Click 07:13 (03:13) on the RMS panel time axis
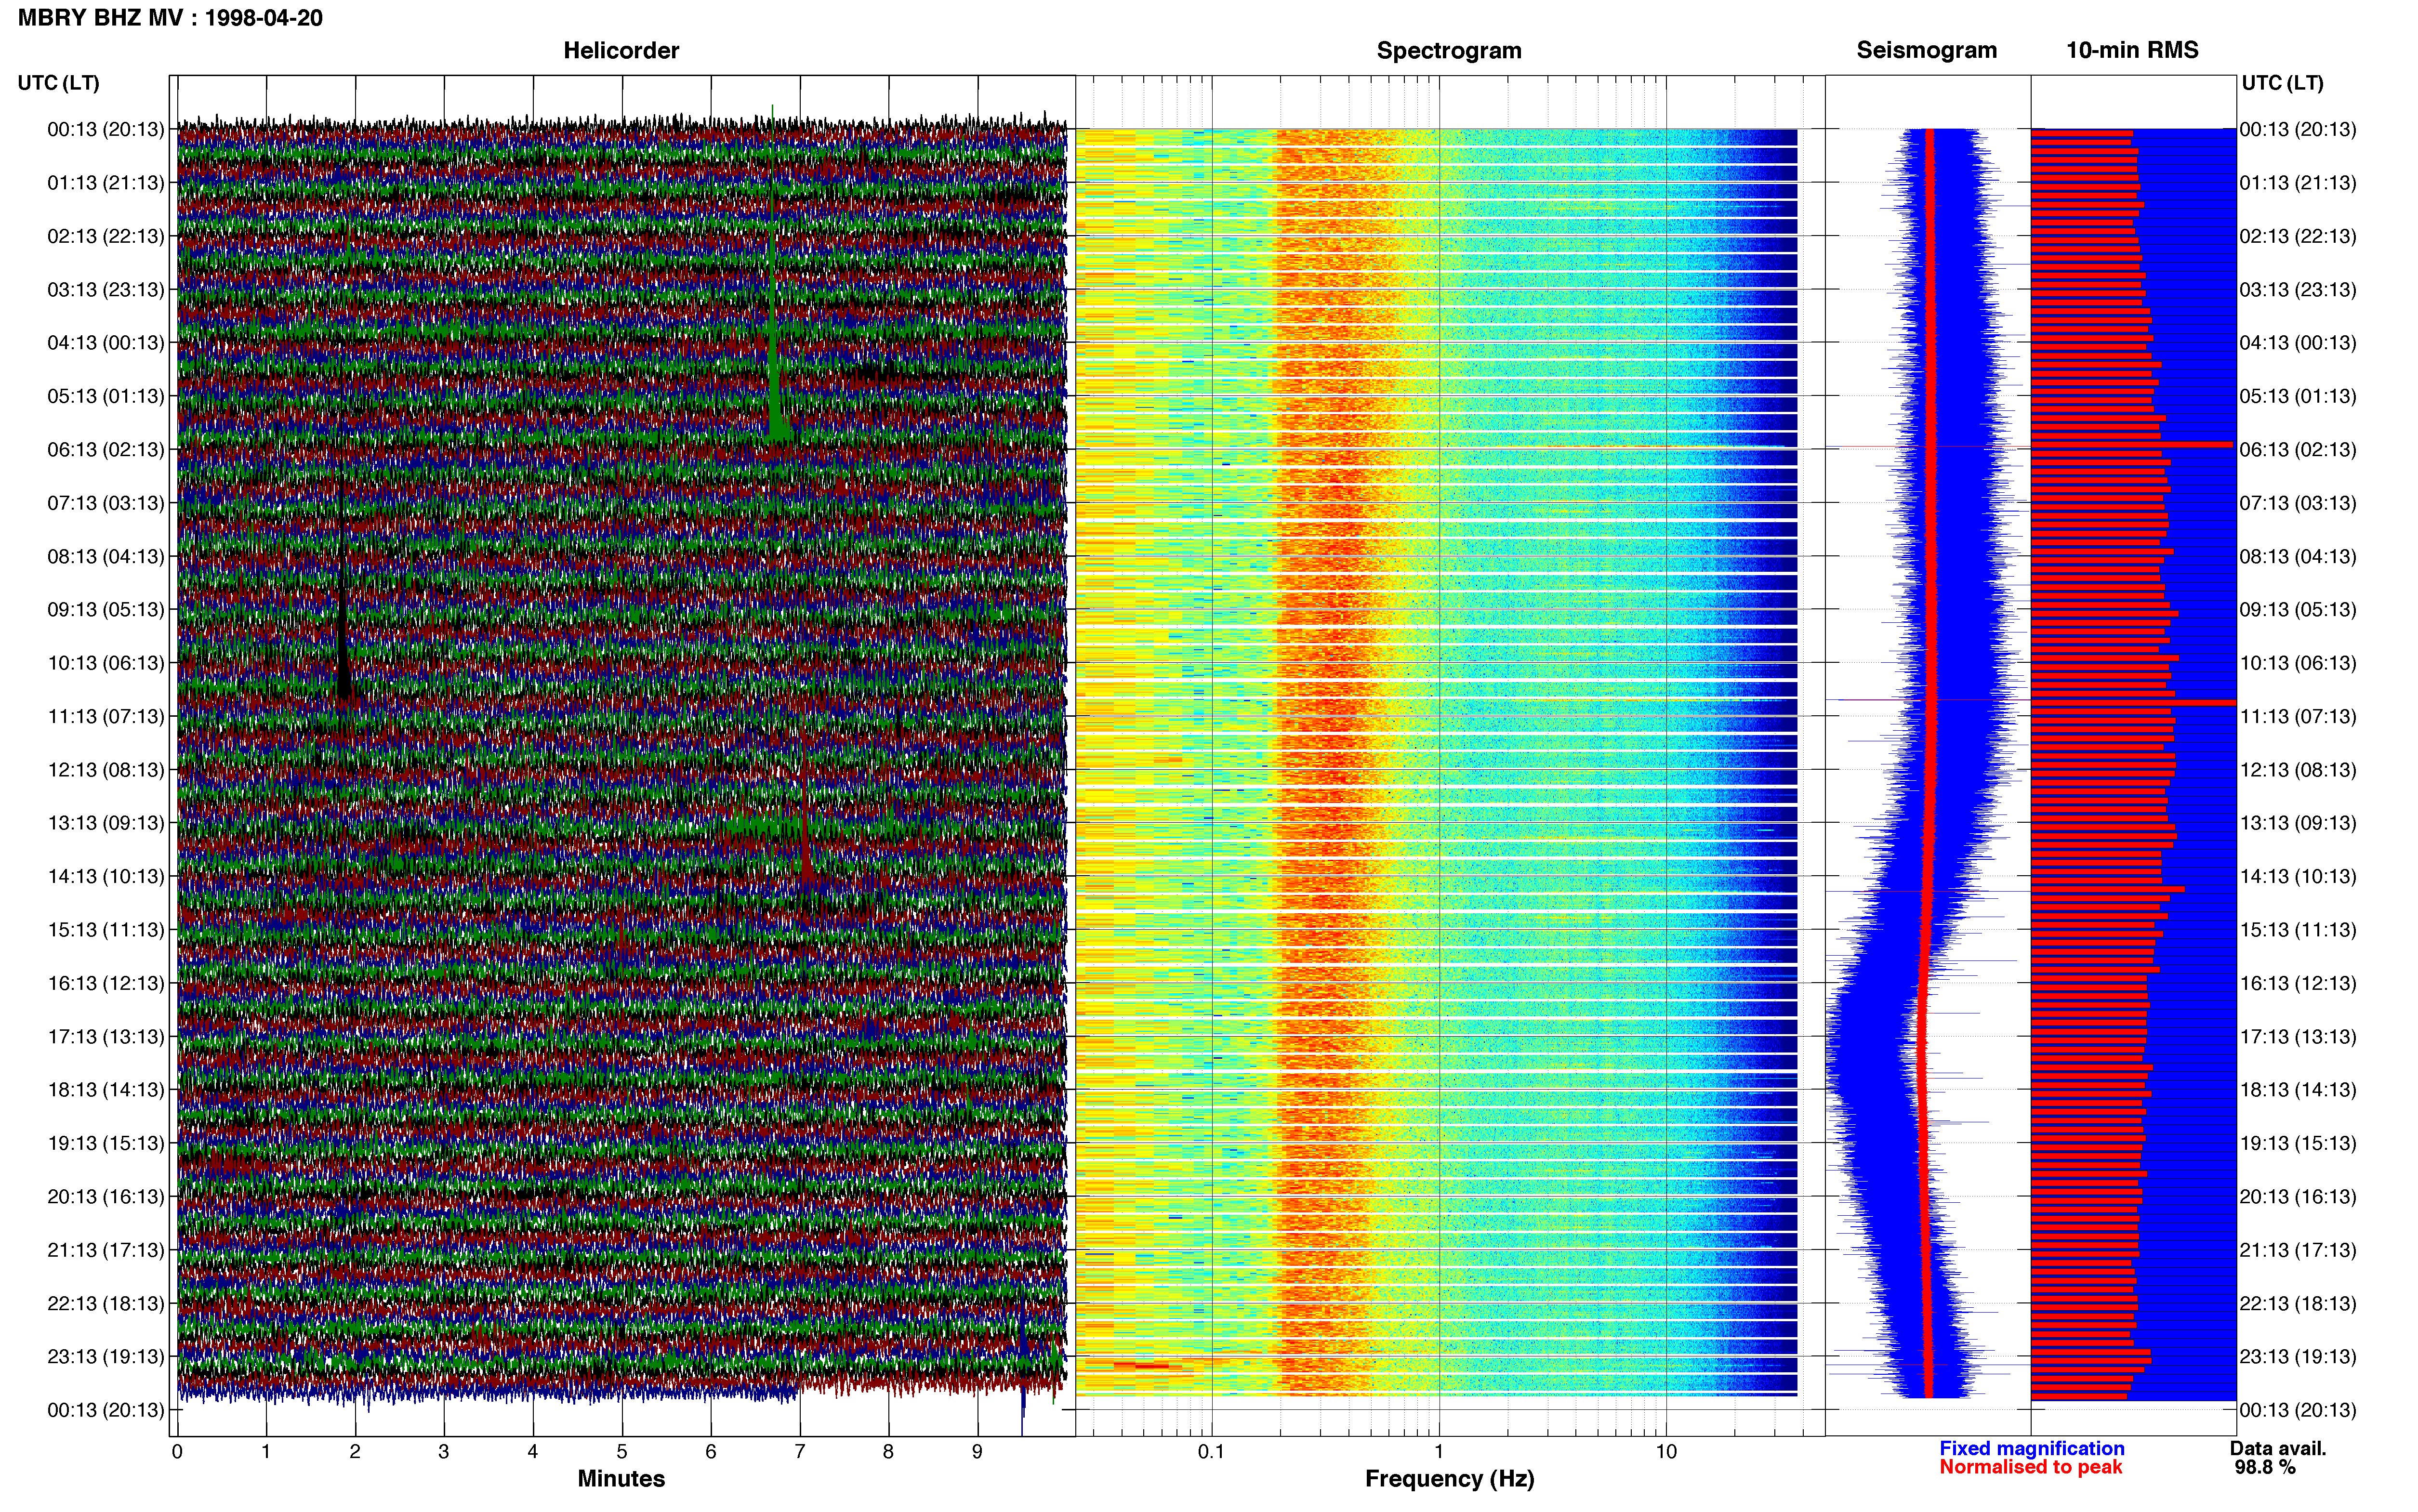2418x1512 pixels. pos(2298,503)
